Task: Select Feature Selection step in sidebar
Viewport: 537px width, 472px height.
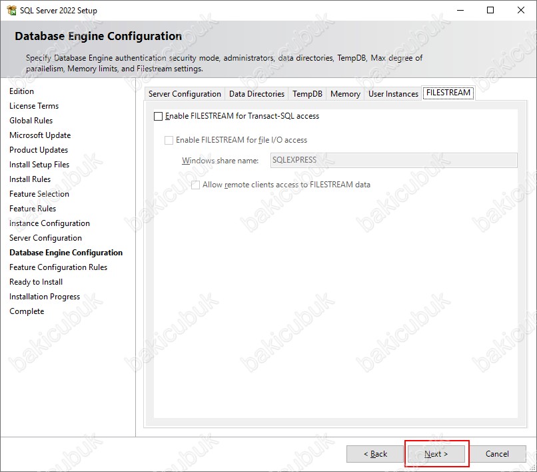Action: click(x=39, y=194)
